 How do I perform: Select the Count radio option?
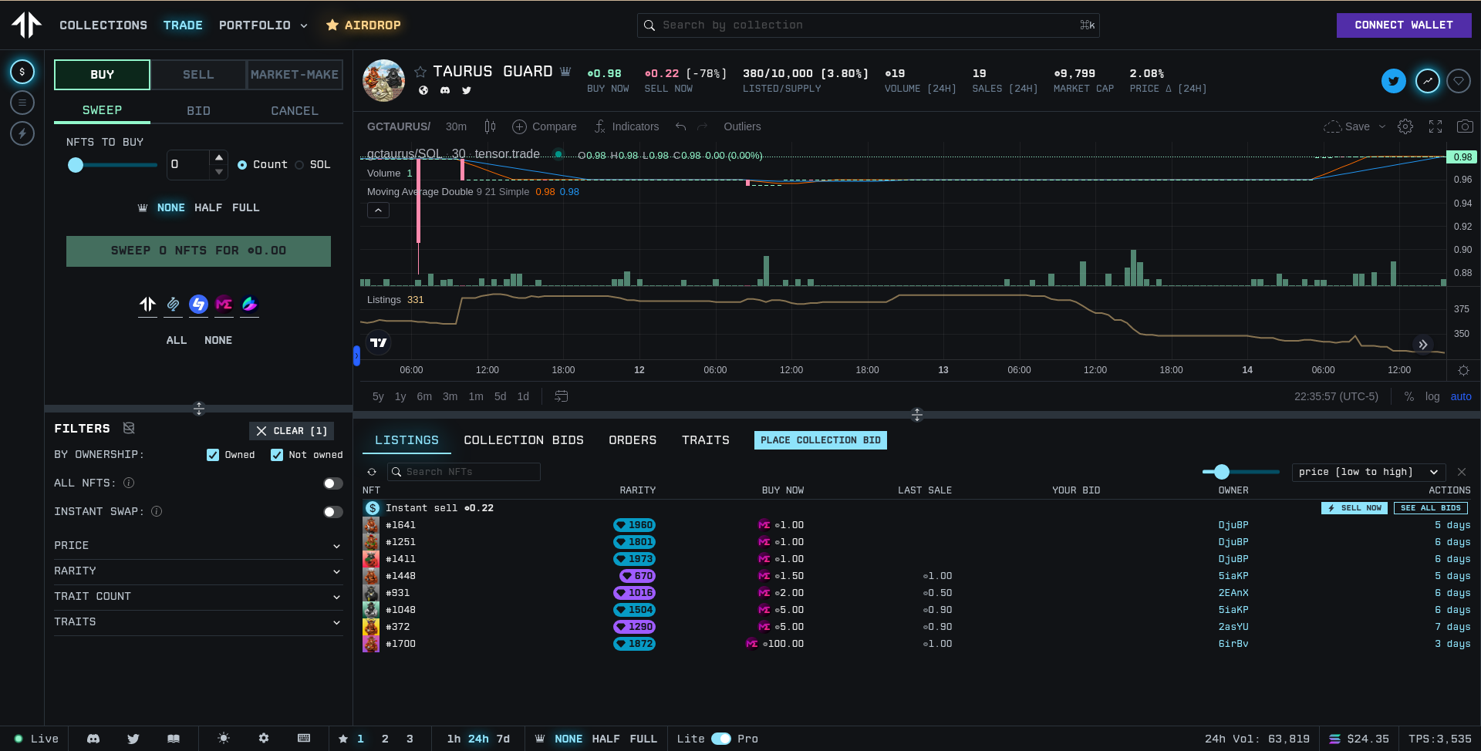click(x=242, y=165)
